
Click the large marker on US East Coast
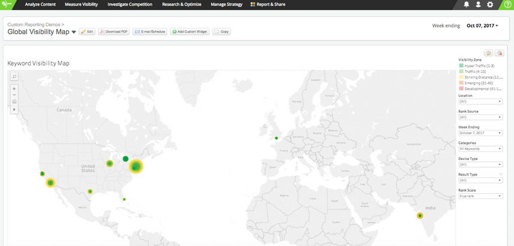(136, 167)
